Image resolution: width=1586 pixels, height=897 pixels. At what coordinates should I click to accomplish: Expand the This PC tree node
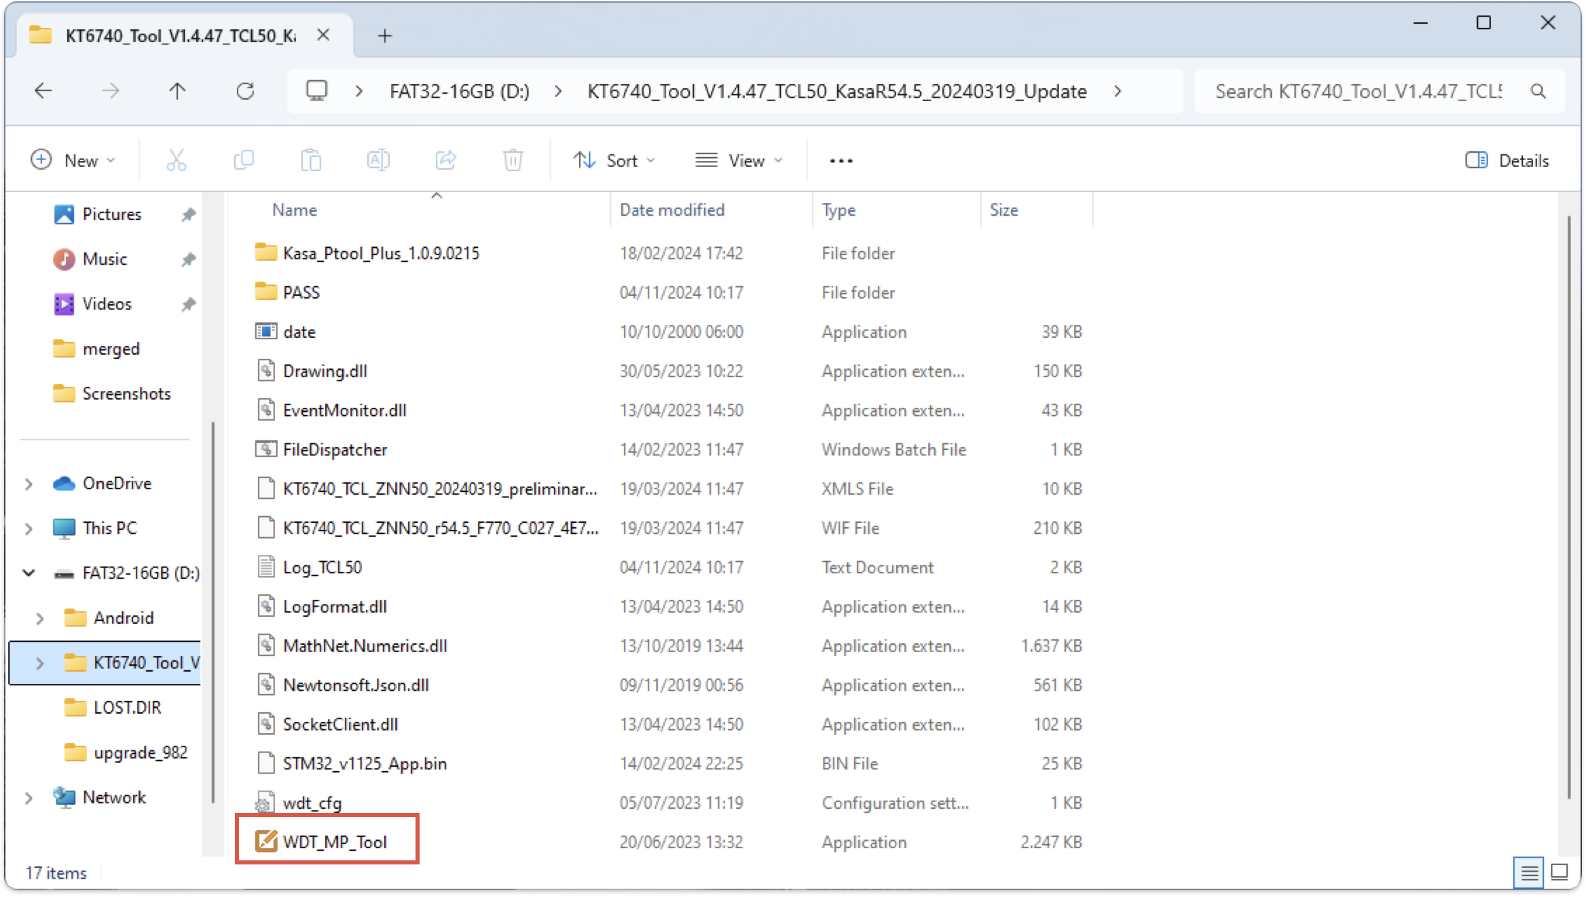29,529
